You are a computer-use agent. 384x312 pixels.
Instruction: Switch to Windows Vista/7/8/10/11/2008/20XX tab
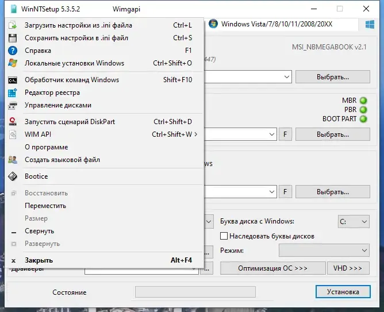click(282, 24)
